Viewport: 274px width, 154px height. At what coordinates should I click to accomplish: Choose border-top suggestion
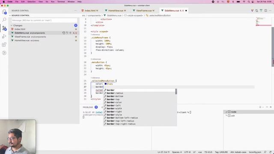[140, 99]
